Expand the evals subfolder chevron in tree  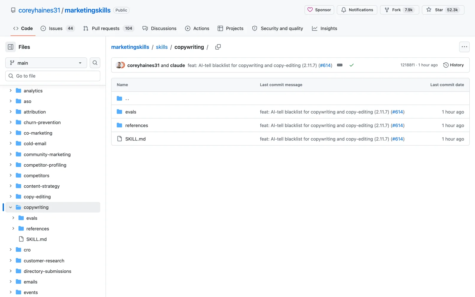pos(13,218)
